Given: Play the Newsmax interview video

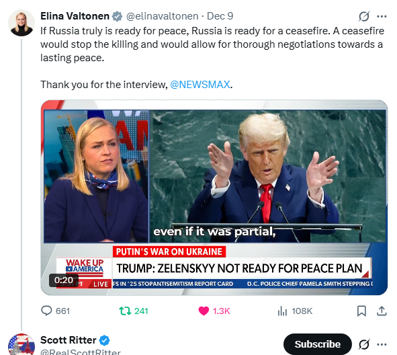Looking at the screenshot, I should pyautogui.click(x=214, y=198).
